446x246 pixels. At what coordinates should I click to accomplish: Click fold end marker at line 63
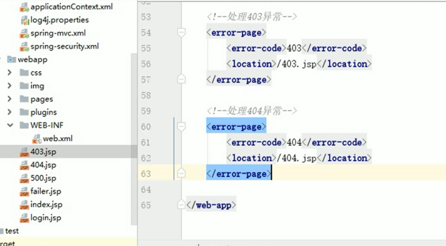[x=181, y=173]
